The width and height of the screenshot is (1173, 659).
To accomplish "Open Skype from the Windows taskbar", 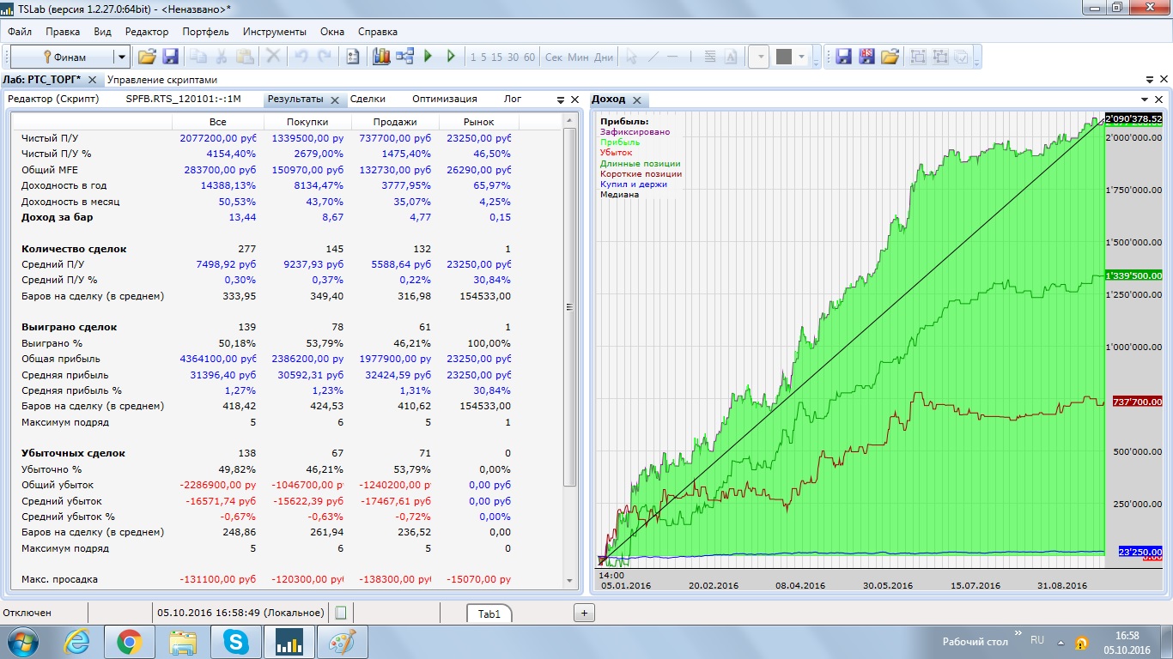I will pyautogui.click(x=235, y=641).
